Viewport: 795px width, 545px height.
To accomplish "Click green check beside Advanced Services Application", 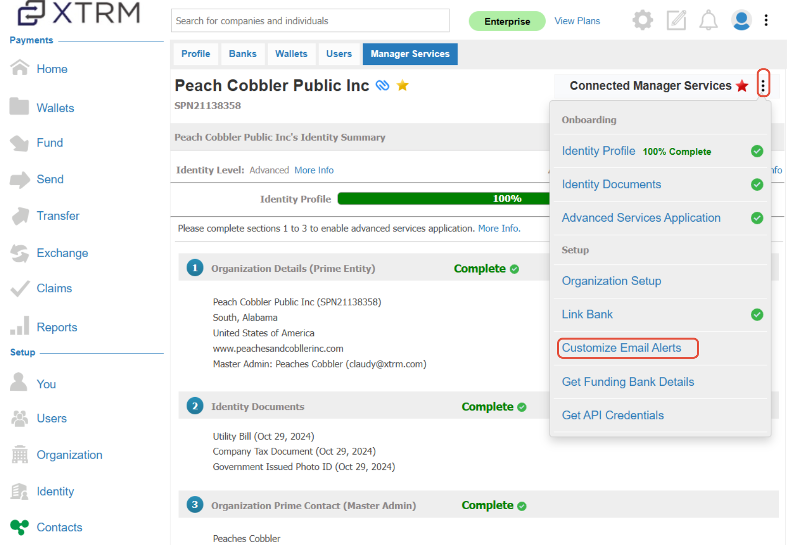I will (x=757, y=218).
